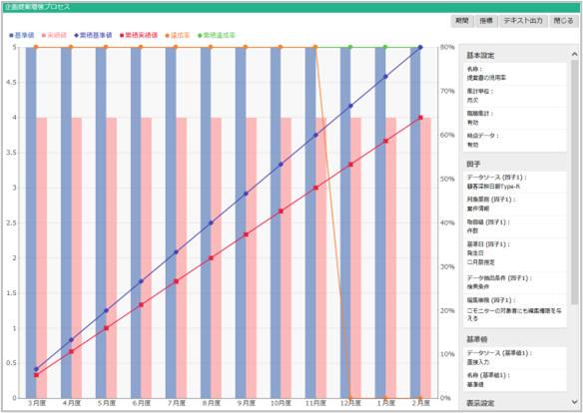The image size is (583, 413).
Task: Hide the 累積達成率 green legend item
Action: [x=217, y=35]
